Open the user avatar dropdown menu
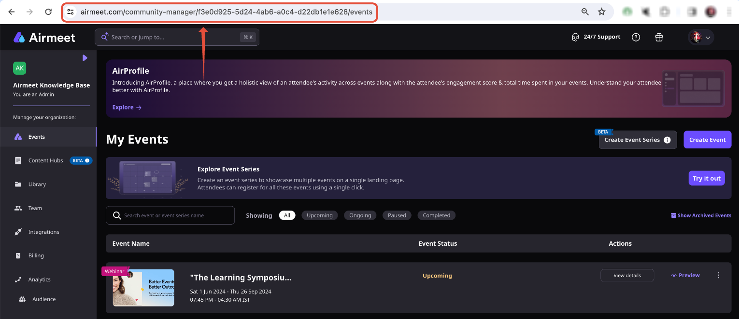 click(701, 37)
